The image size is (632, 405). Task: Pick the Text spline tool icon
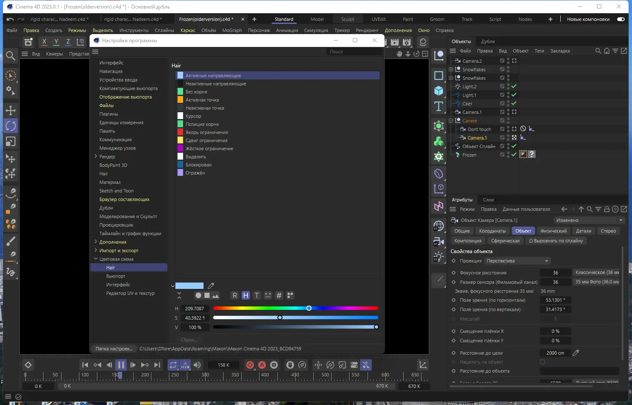pos(439,106)
